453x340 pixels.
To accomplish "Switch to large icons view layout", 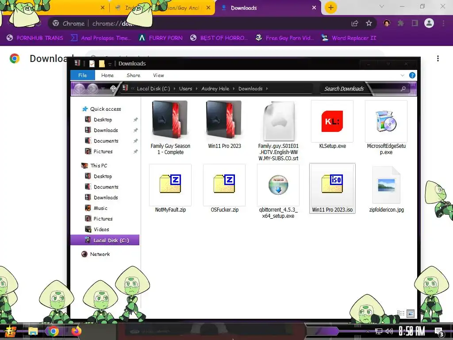I will [411, 313].
